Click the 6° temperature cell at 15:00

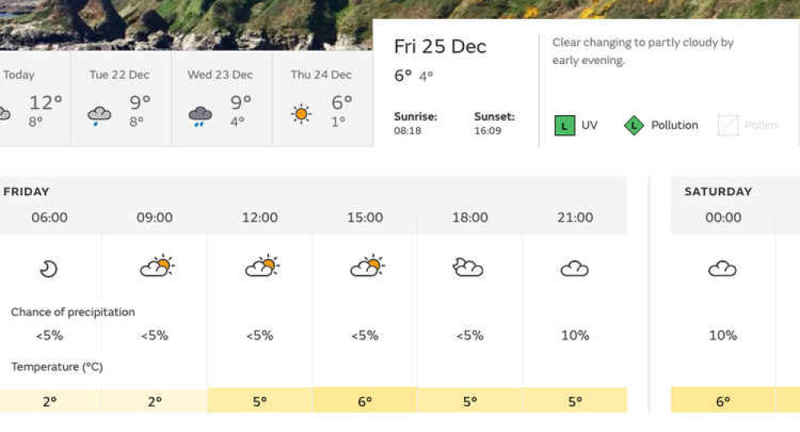point(365,400)
